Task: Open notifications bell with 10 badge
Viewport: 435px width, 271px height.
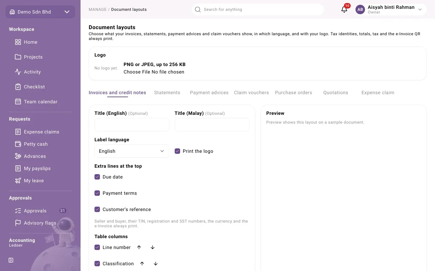Action: pos(344,9)
